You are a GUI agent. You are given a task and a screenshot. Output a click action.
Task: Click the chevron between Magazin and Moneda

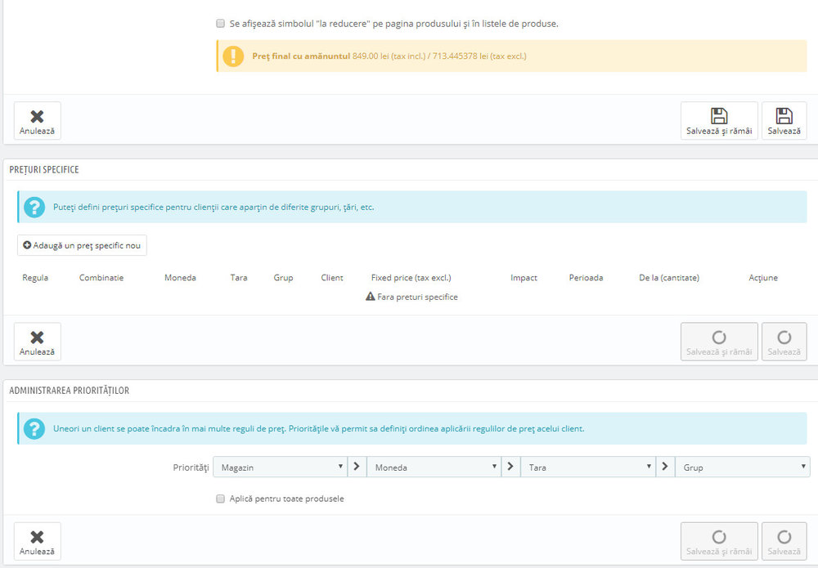tap(357, 467)
